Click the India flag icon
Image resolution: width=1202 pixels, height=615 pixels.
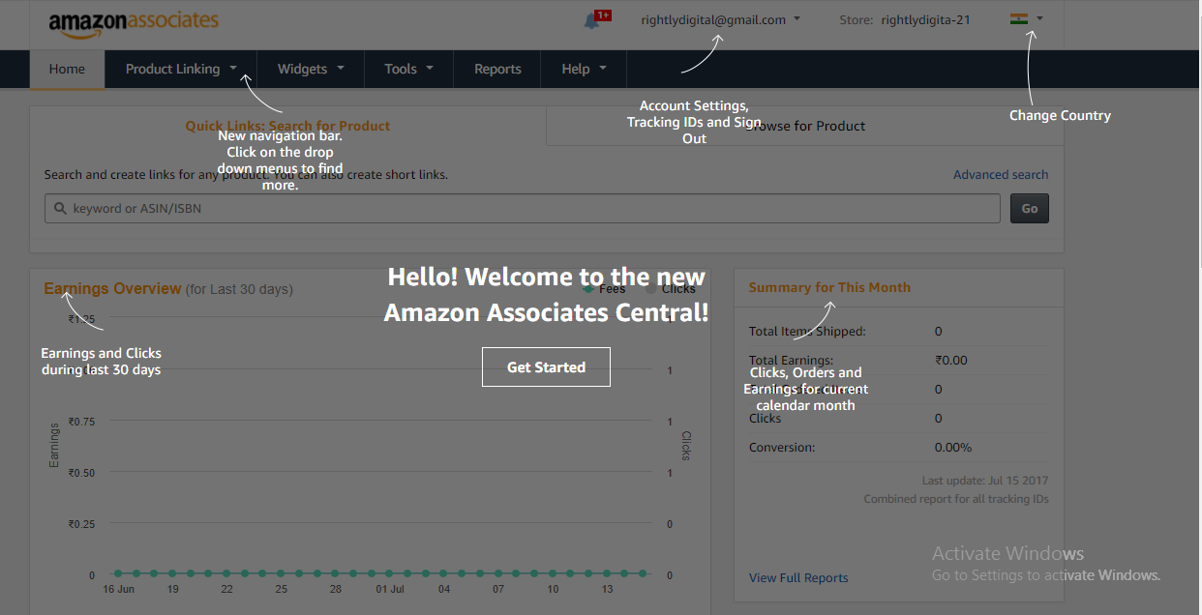click(1018, 18)
